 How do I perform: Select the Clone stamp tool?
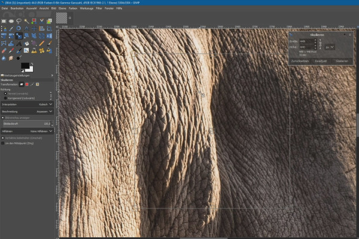coord(34,51)
